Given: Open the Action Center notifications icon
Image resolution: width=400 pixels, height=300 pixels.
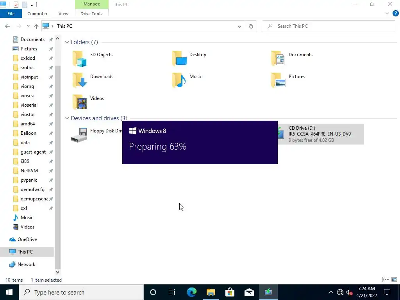Looking at the screenshot, I should [x=387, y=292].
